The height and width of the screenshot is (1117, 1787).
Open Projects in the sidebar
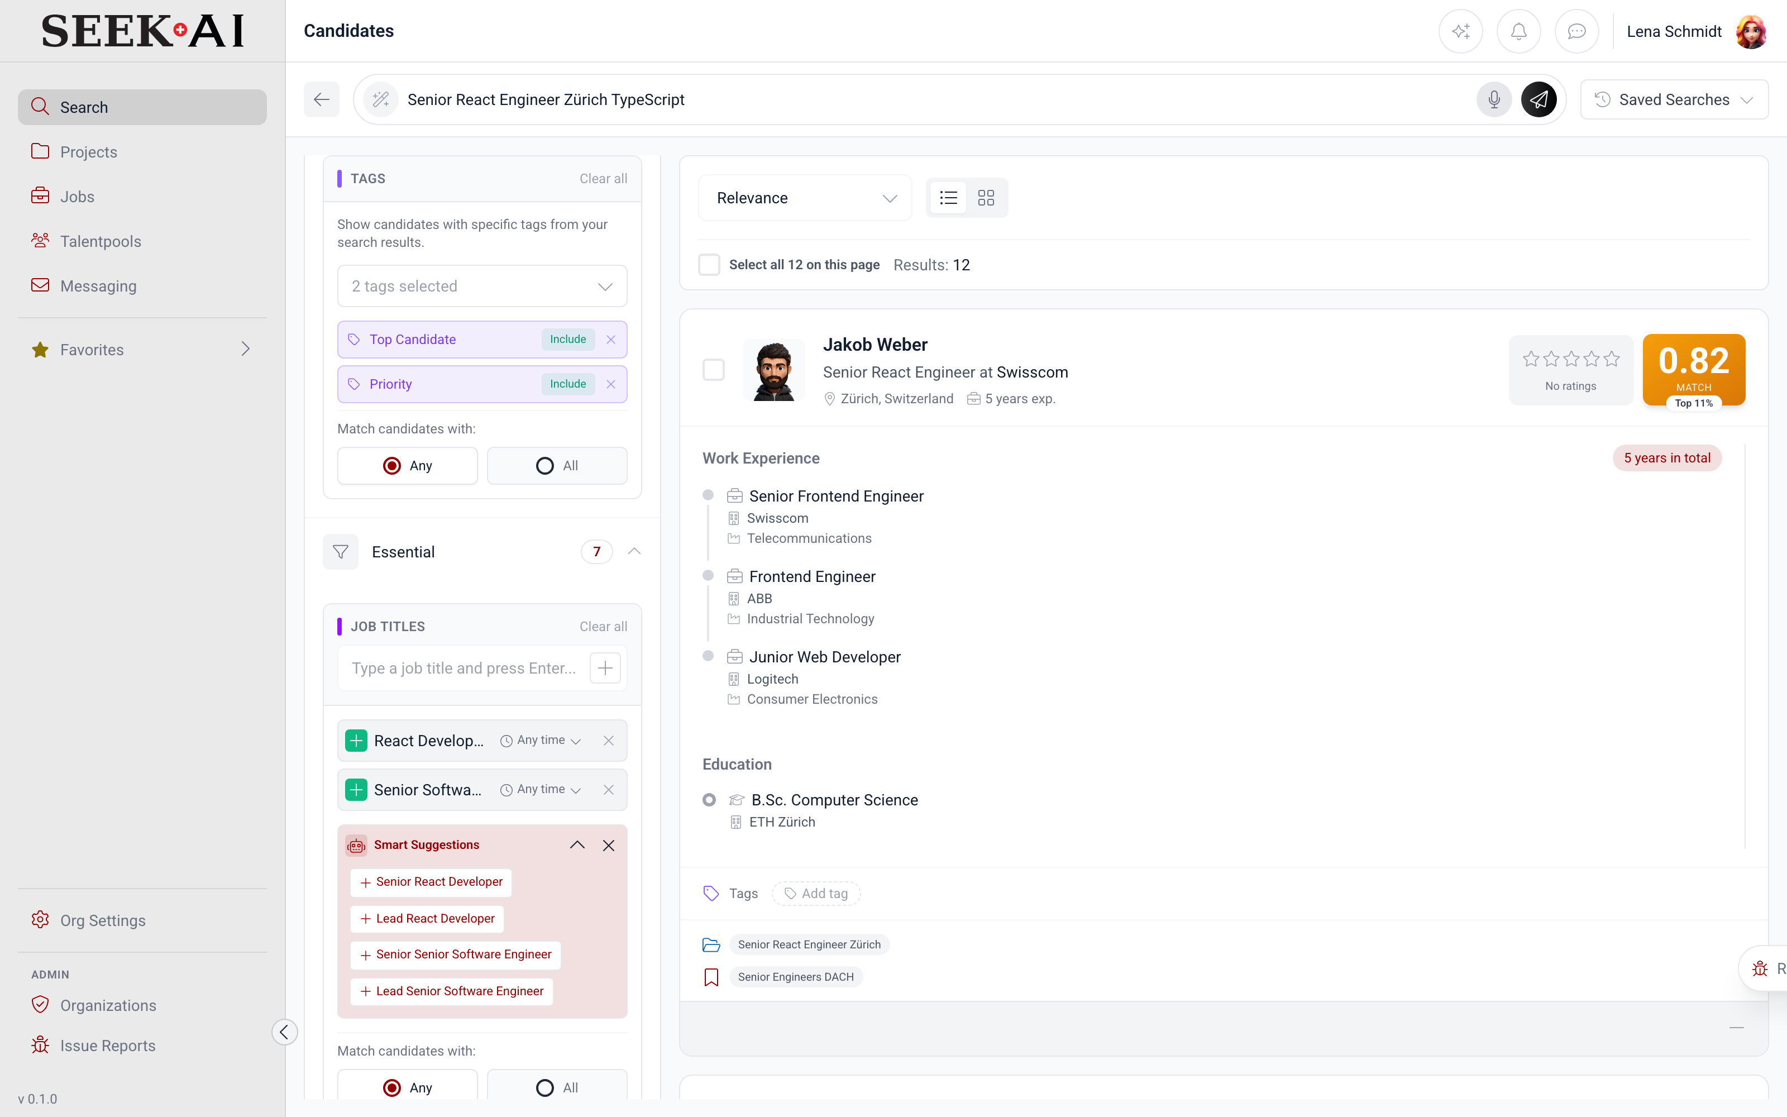(142, 151)
